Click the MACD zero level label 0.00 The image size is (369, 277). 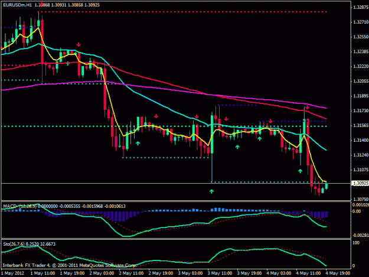point(357,211)
